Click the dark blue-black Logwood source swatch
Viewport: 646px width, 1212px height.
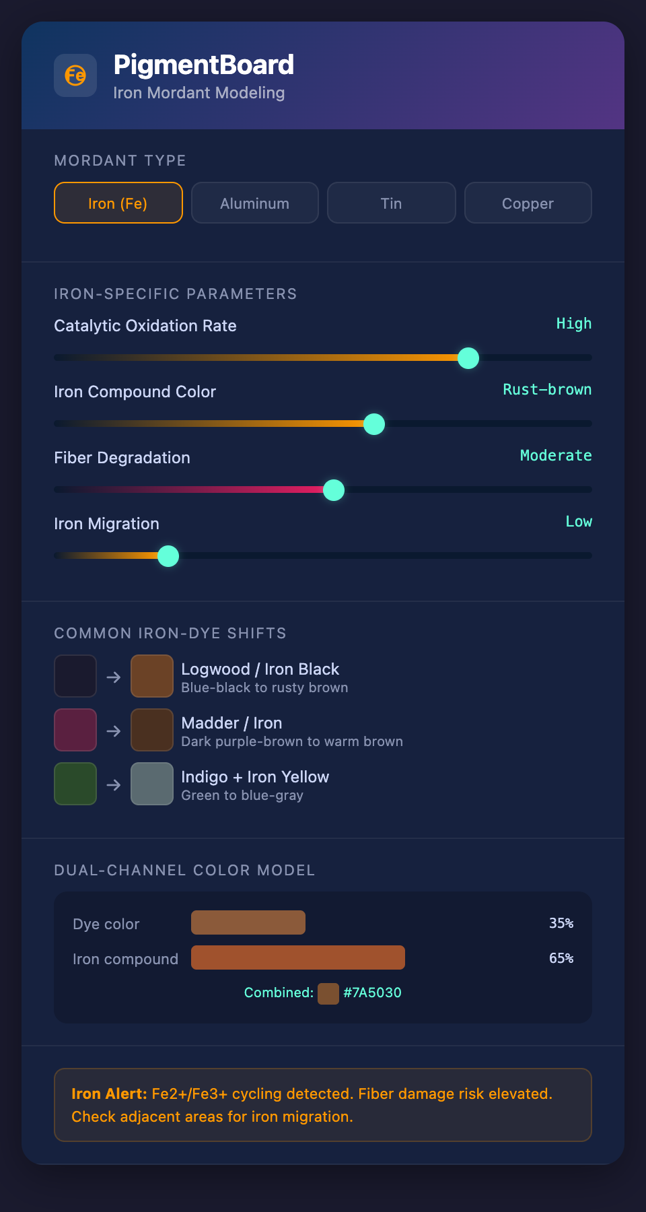click(x=75, y=676)
